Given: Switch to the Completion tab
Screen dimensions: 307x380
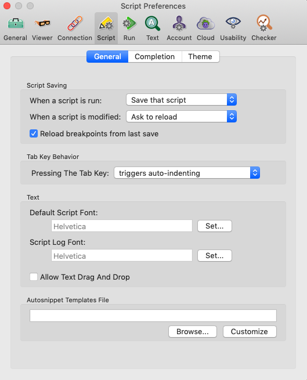Looking at the screenshot, I should (x=155, y=57).
